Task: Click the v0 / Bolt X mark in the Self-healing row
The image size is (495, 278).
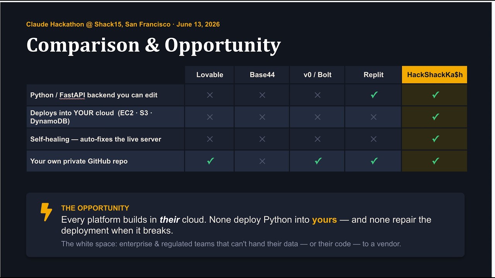Action: pos(317,139)
